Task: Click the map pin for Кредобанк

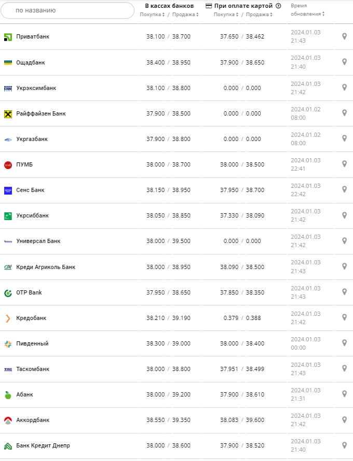Action: pyautogui.click(x=344, y=317)
